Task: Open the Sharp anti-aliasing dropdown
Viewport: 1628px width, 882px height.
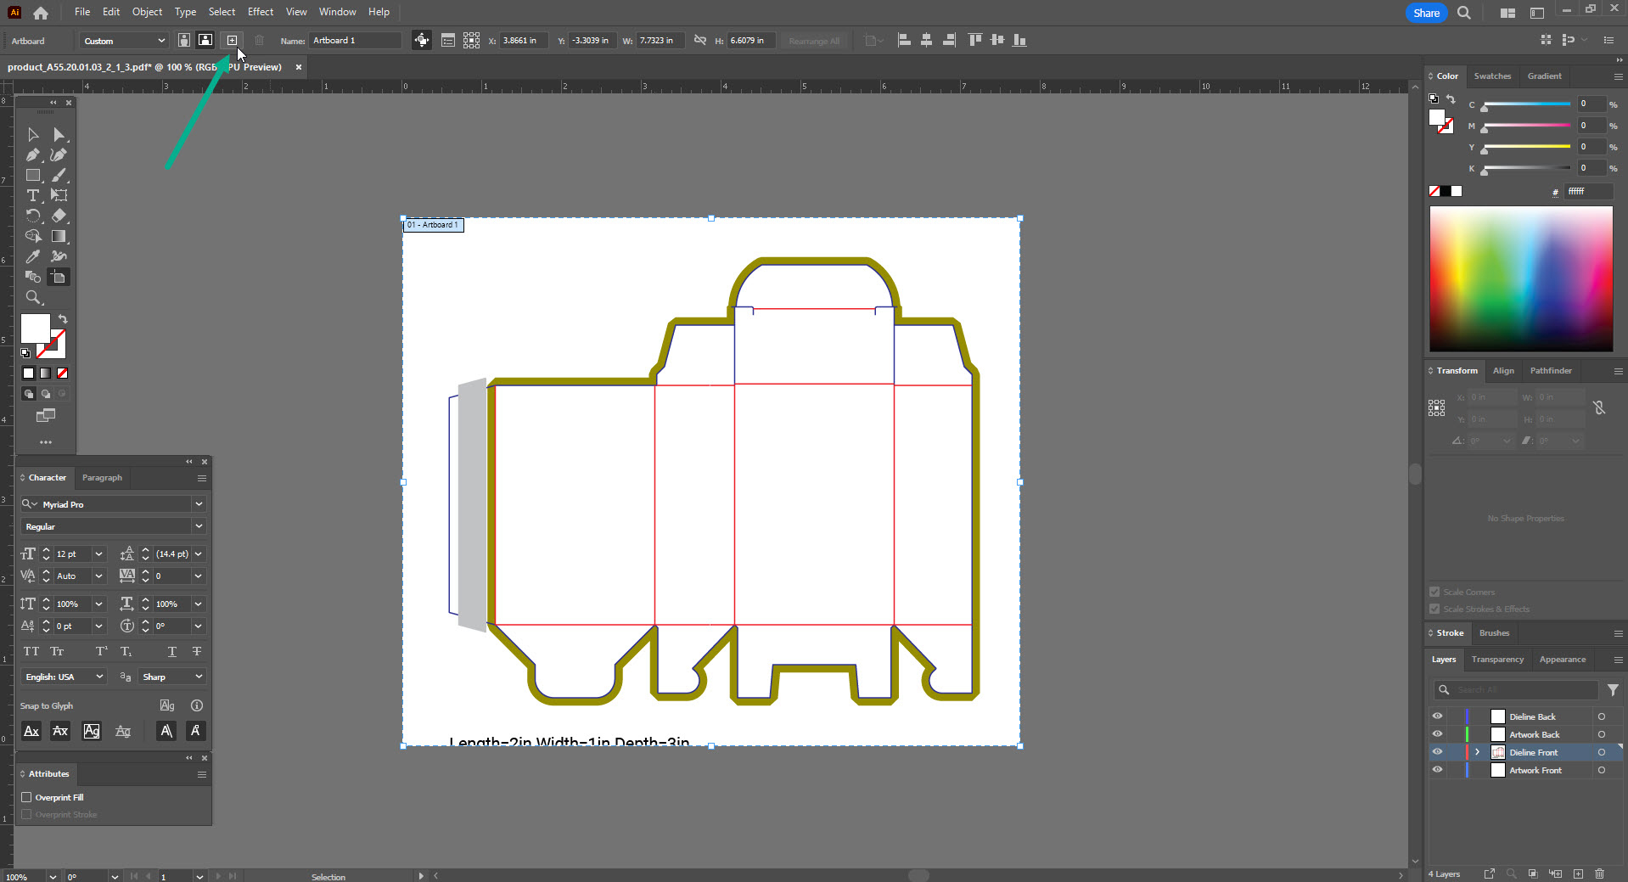Action: coord(172,677)
